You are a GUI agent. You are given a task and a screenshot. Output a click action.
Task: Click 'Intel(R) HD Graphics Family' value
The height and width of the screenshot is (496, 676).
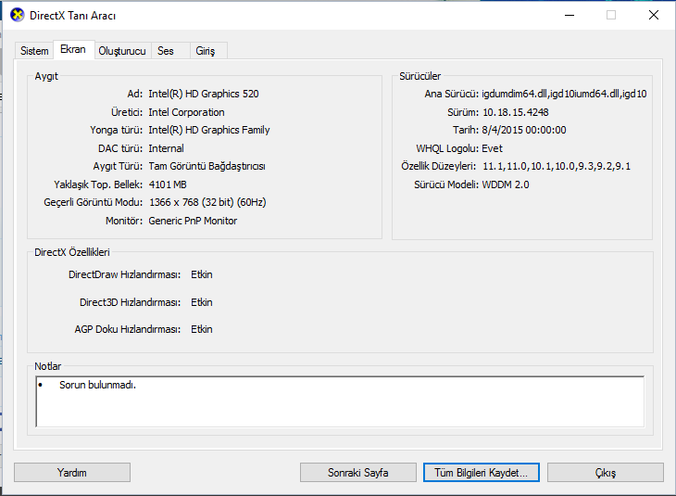point(209,130)
